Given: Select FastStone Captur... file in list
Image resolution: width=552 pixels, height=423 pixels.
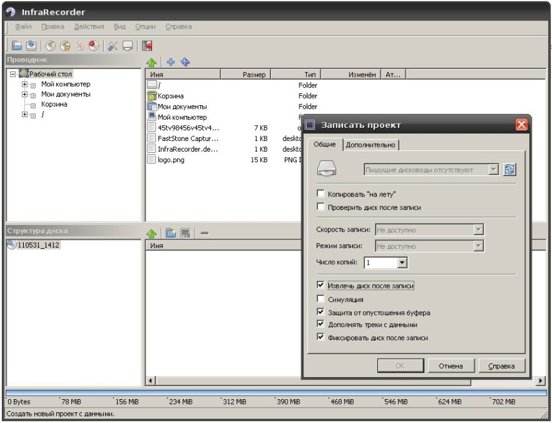Looking at the screenshot, I should (x=188, y=138).
